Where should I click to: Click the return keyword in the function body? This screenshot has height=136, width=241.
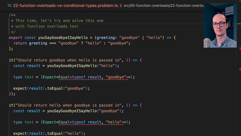tap(20, 43)
